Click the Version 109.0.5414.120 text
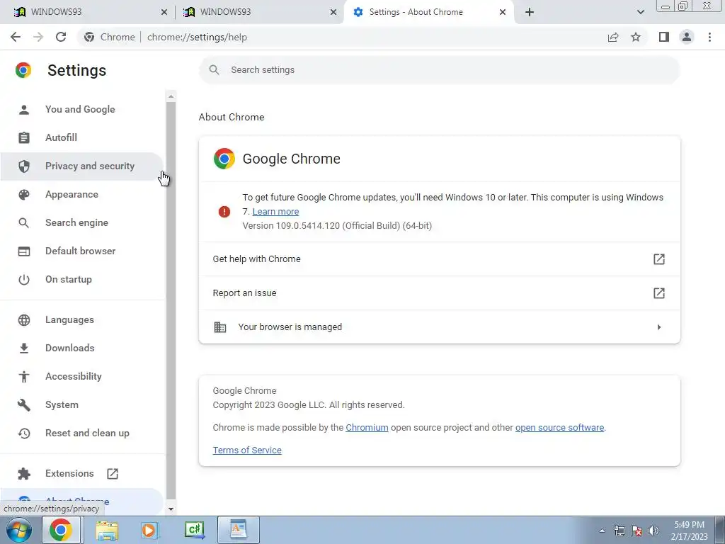Screen dimensions: 725x544 (x=337, y=226)
